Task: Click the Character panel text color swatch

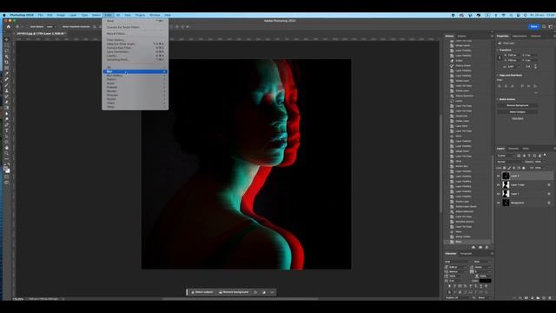Action: click(x=486, y=281)
